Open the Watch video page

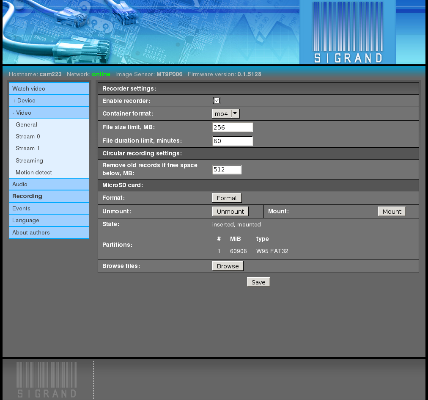[x=49, y=88]
